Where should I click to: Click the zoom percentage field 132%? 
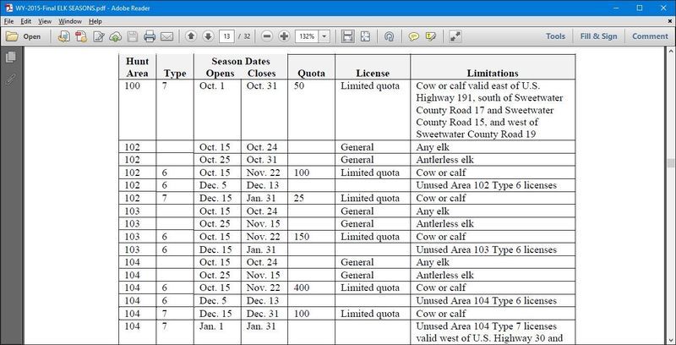tap(307, 36)
